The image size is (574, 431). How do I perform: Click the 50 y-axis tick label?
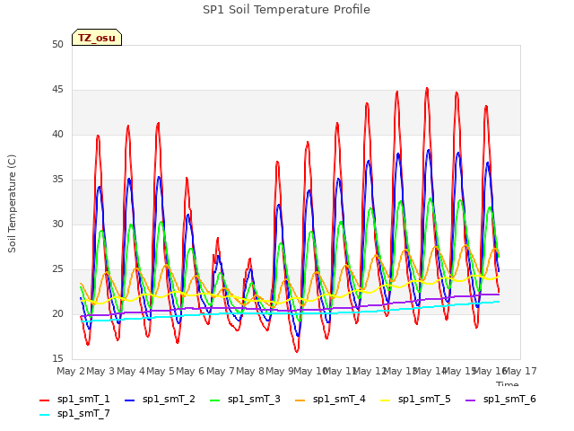pyautogui.click(x=57, y=45)
